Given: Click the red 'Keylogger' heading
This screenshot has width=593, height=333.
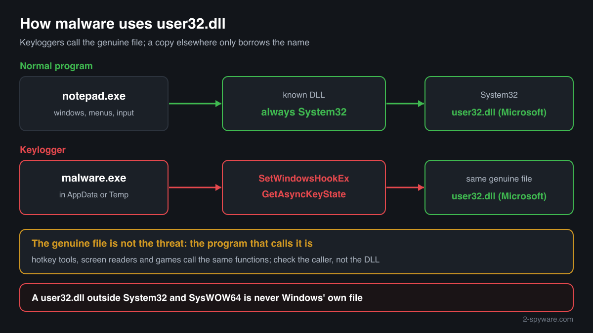Looking at the screenshot, I should coord(42,149).
